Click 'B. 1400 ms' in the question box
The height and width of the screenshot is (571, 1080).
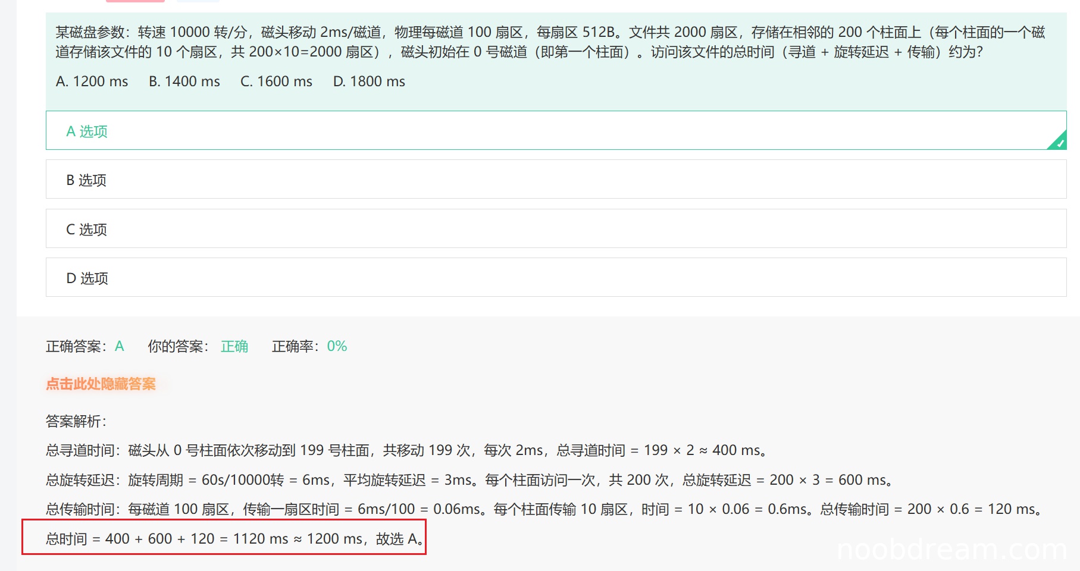[x=184, y=81]
